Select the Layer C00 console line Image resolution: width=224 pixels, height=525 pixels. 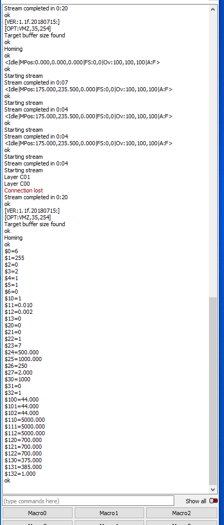coord(17,184)
